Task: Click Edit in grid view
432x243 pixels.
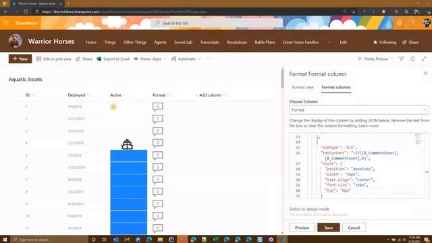Action: (x=54, y=59)
